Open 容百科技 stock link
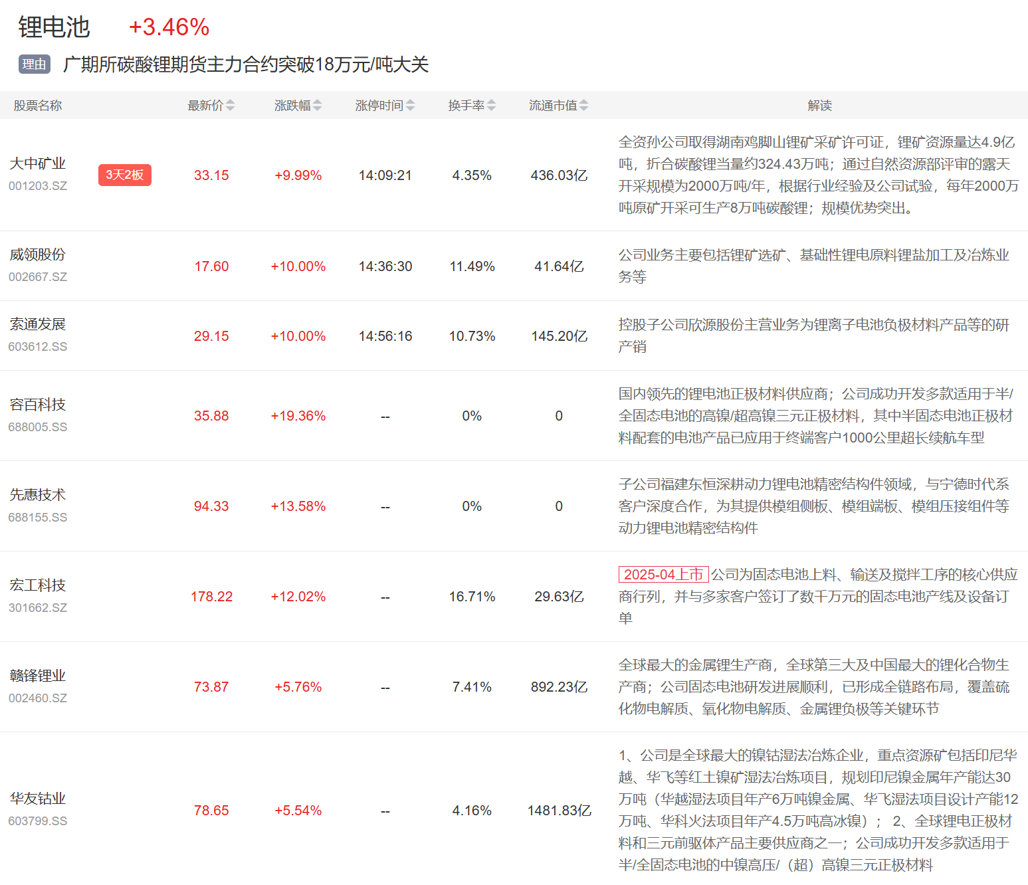The image size is (1028, 885). (x=38, y=405)
